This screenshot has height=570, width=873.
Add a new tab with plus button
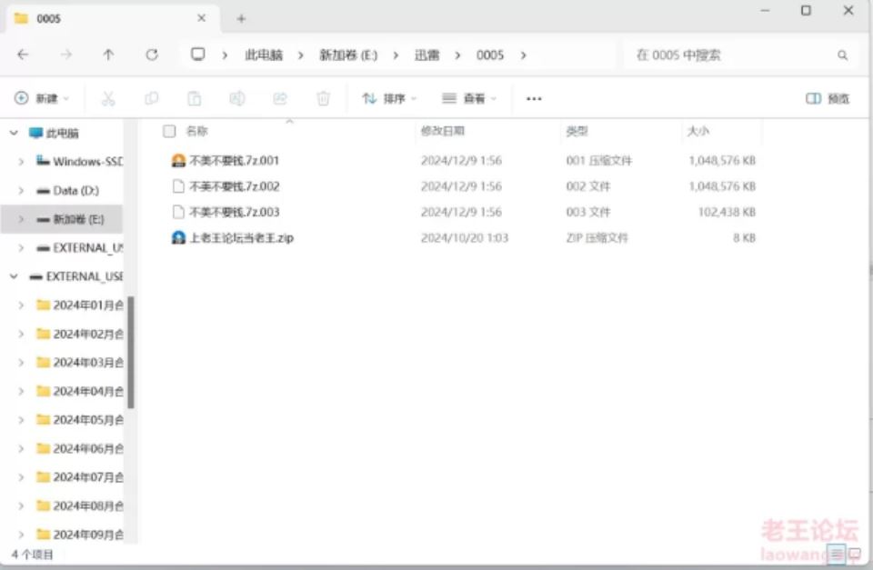click(241, 18)
